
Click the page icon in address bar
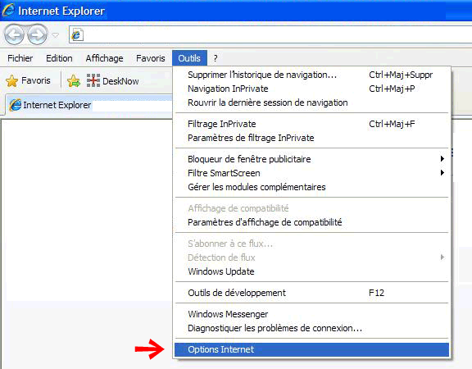point(77,35)
